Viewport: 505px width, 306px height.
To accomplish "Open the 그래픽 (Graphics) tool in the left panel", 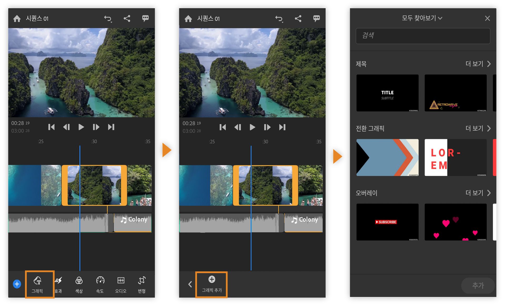I will [37, 284].
